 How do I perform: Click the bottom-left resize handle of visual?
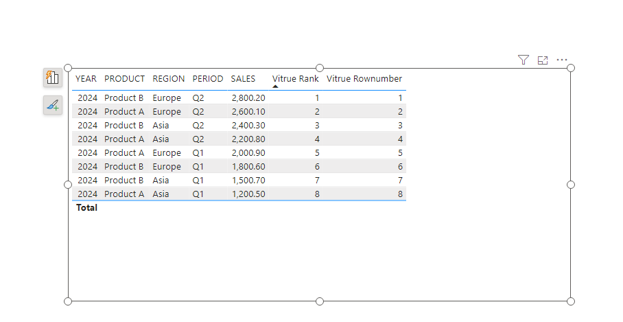(x=68, y=301)
